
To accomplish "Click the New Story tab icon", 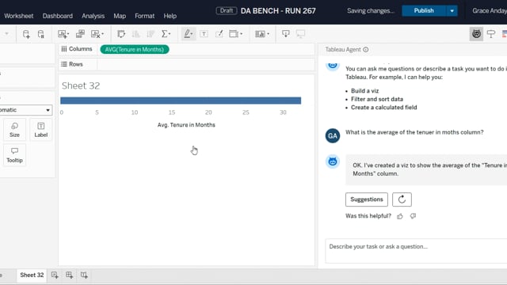I will pos(84,275).
